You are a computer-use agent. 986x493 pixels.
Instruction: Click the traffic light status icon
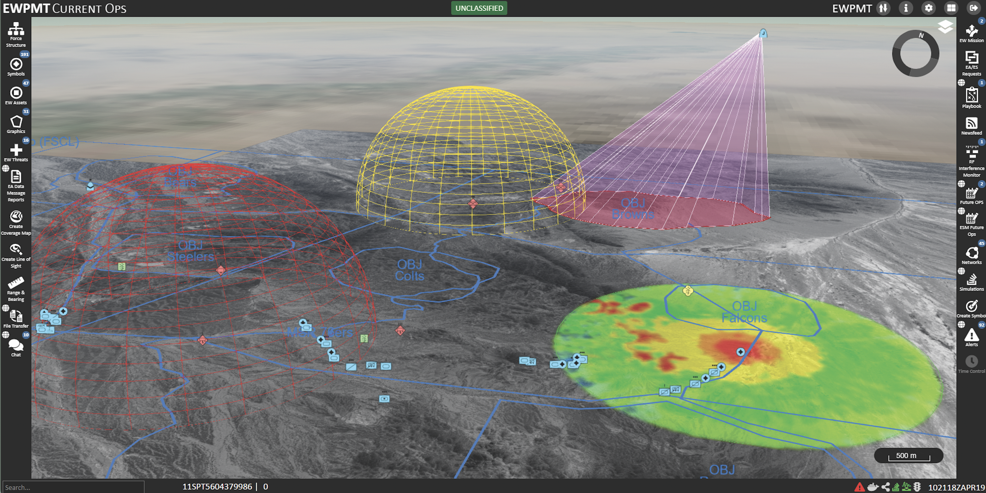(x=917, y=486)
